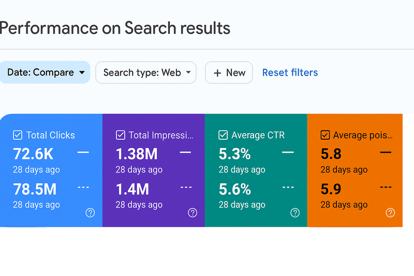Click solid line legend beside 5.8 value
Image resolution: width=414 pixels, height=276 pixels.
pyautogui.click(x=386, y=152)
